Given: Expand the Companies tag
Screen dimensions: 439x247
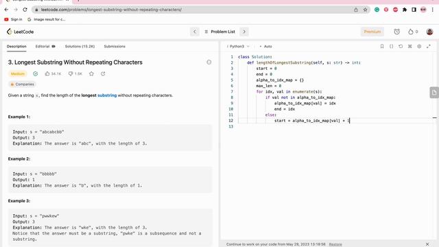Looking at the screenshot, I should click(22, 84).
